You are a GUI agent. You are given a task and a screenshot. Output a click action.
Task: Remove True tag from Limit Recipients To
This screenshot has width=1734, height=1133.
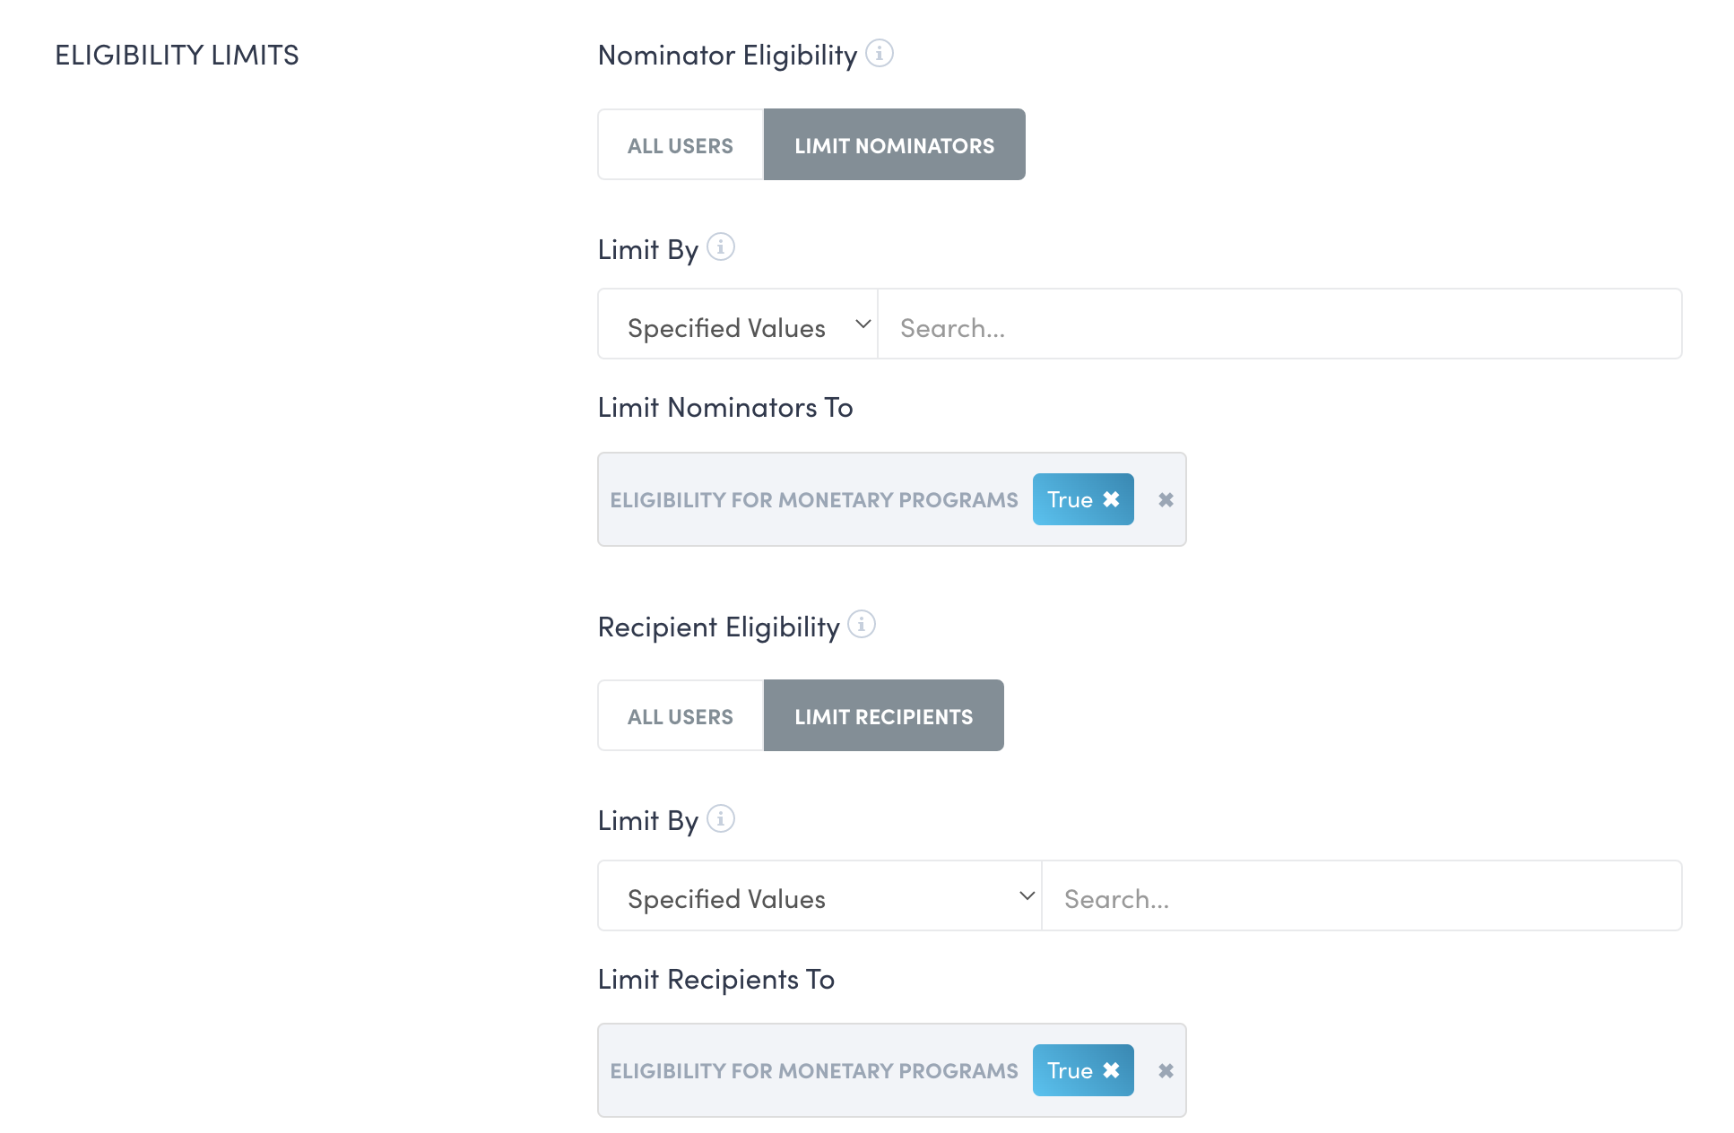pyautogui.click(x=1111, y=1070)
